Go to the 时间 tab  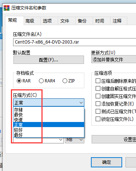pos(101,21)
